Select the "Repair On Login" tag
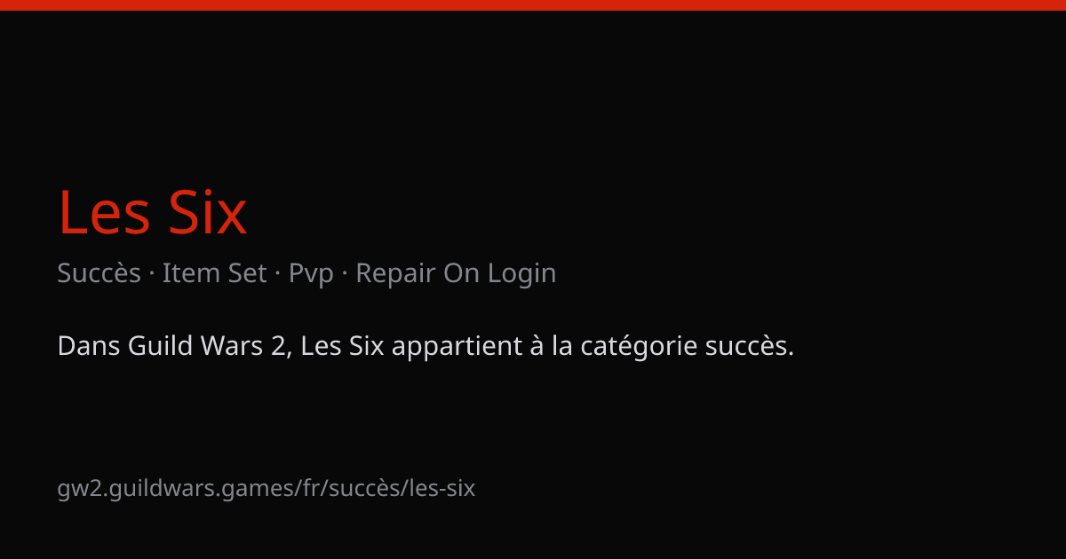The image size is (1066, 559). (456, 274)
